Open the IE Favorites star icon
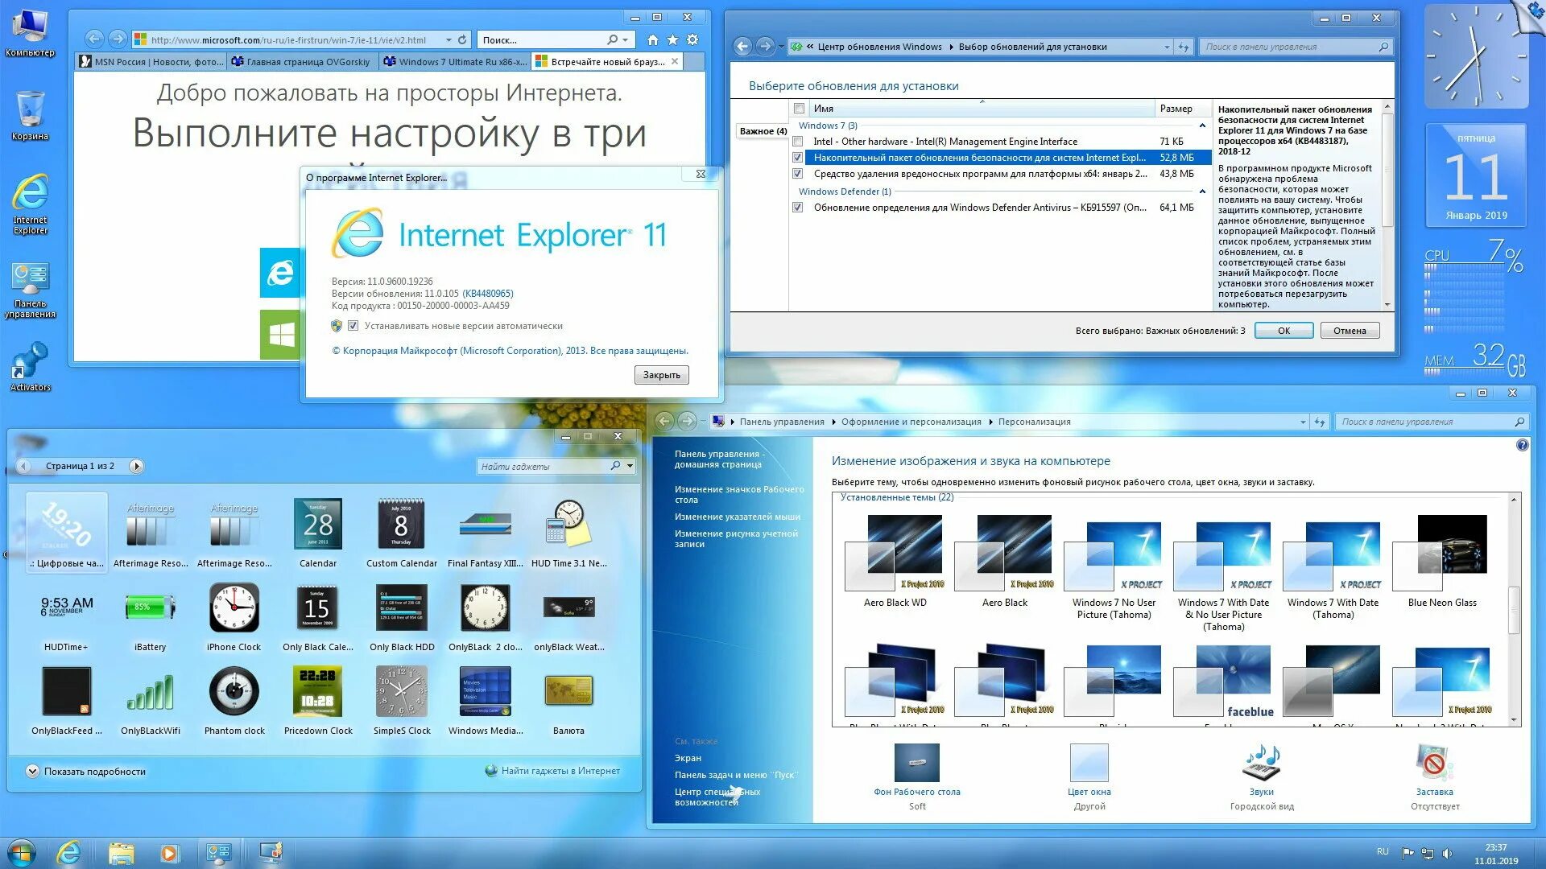The width and height of the screenshot is (1546, 869). [x=672, y=39]
